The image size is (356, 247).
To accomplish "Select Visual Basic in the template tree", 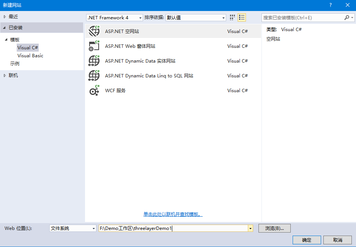I will point(30,56).
